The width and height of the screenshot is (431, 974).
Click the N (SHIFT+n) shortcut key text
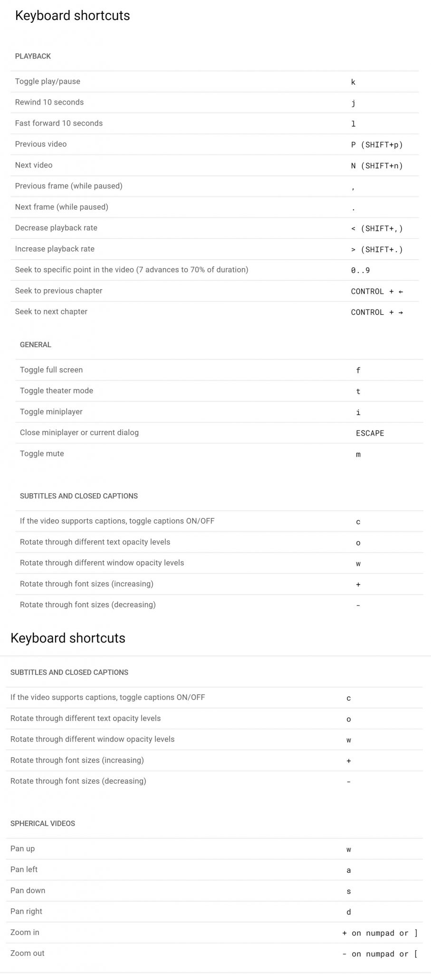(x=377, y=166)
